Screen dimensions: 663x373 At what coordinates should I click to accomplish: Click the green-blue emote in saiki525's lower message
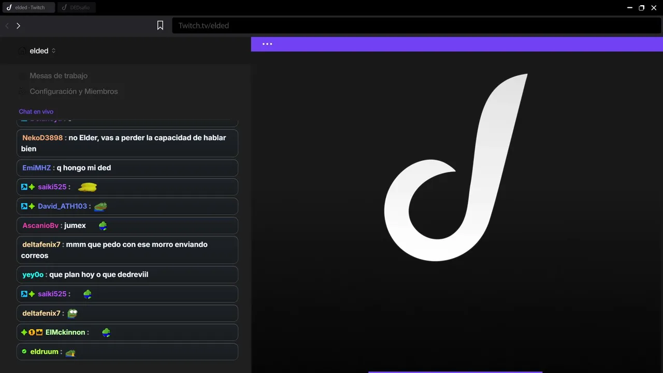(x=88, y=294)
